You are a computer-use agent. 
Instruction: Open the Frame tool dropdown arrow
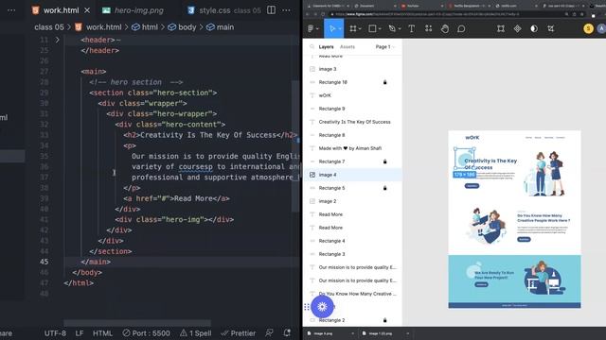360,29
